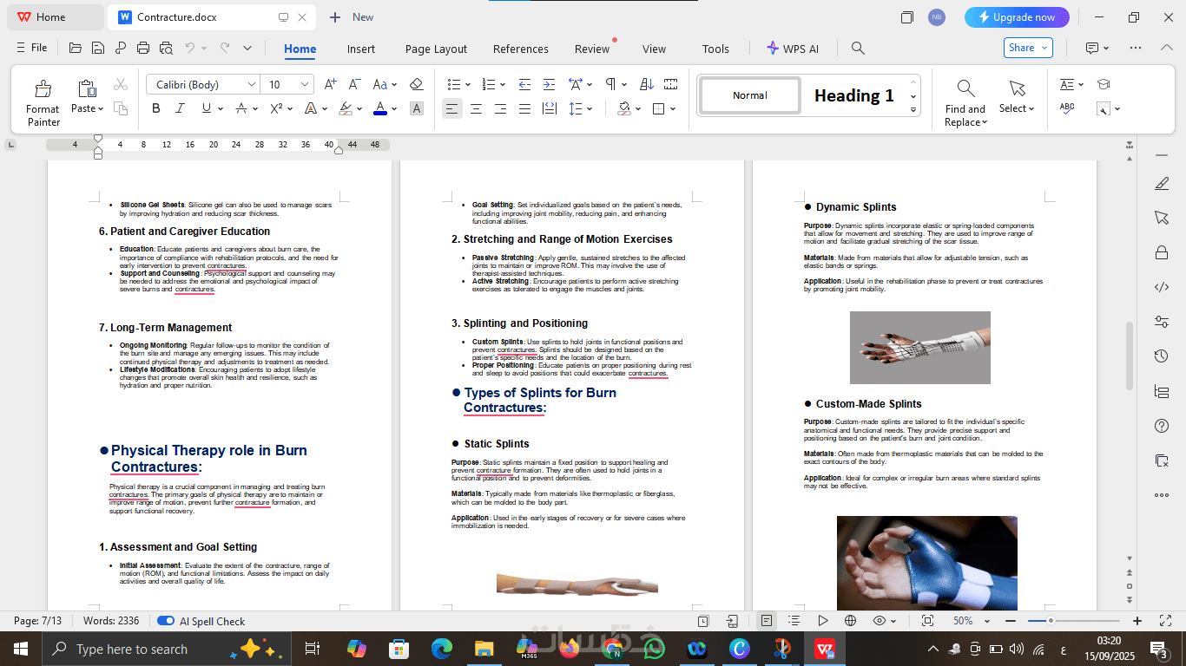This screenshot has width=1186, height=666.
Task: Clear formatting with the eraser icon
Action: point(416,84)
